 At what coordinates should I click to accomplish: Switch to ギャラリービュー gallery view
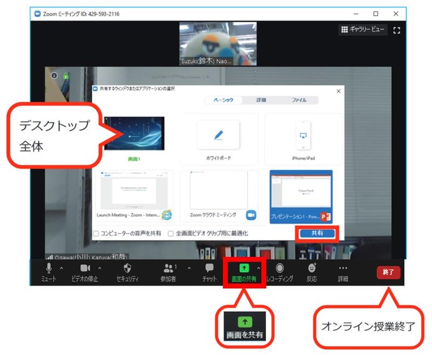coord(362,29)
